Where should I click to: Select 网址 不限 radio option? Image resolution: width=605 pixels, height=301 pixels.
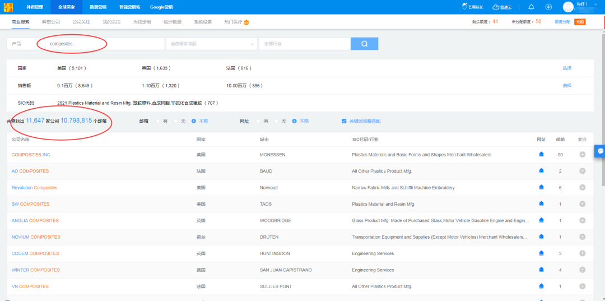295,121
